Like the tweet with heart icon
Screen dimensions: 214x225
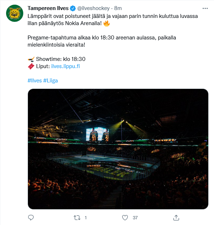point(125,218)
